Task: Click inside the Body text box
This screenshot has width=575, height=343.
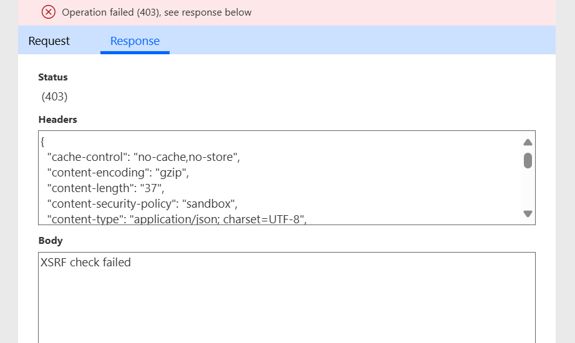Action: (287, 297)
